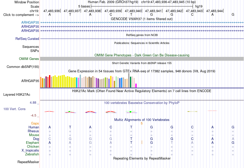
Task: Click the tallest gray bar in GTEx chart
Action: pyautogui.click(x=129, y=80)
